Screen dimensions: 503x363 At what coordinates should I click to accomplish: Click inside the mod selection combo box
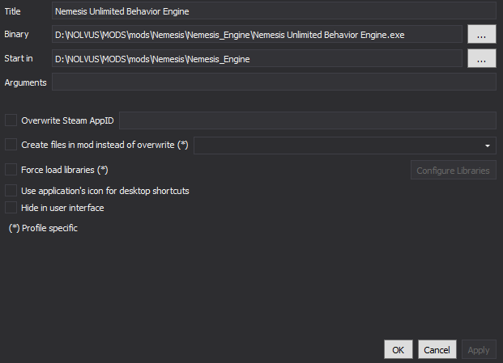(x=345, y=146)
